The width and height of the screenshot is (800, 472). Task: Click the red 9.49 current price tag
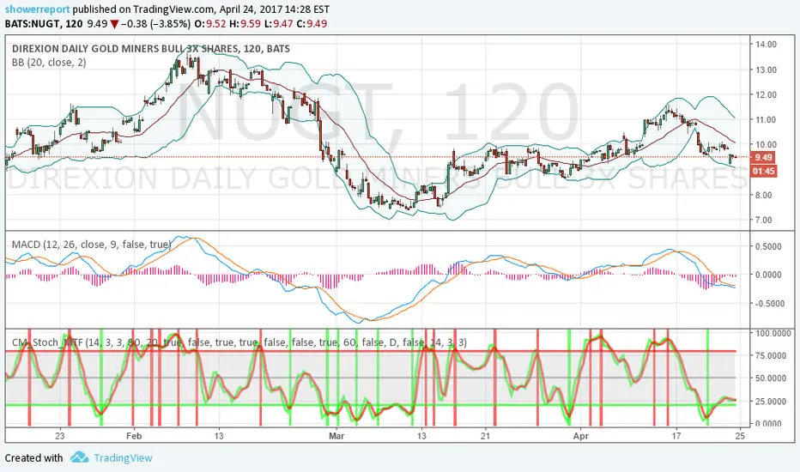click(763, 157)
